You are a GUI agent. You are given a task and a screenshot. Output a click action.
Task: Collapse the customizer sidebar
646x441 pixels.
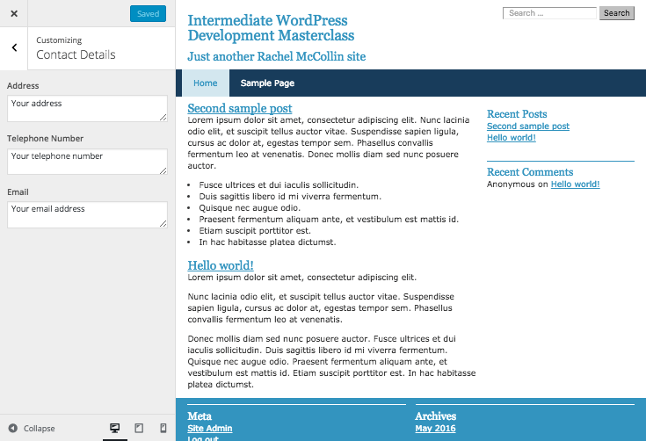32,429
